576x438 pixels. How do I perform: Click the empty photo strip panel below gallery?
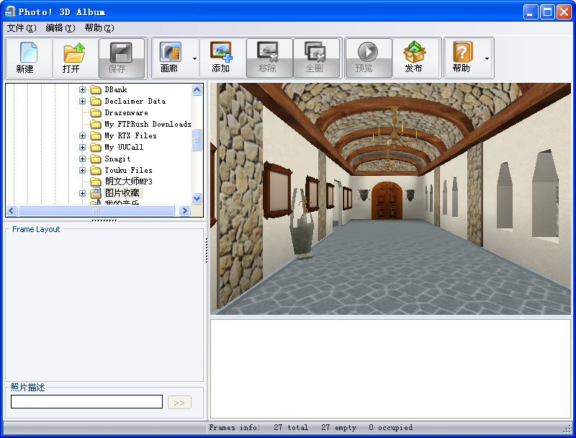[390, 369]
